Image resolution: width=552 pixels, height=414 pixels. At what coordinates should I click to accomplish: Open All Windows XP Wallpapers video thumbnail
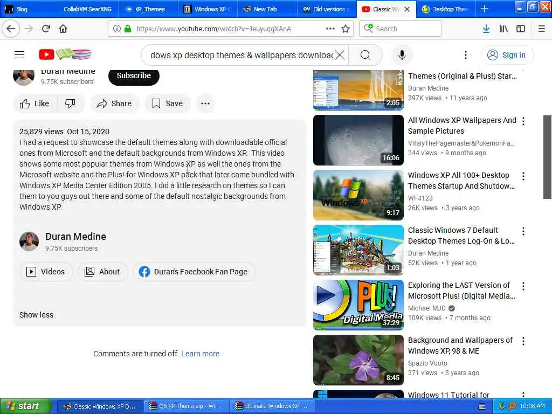(358, 140)
